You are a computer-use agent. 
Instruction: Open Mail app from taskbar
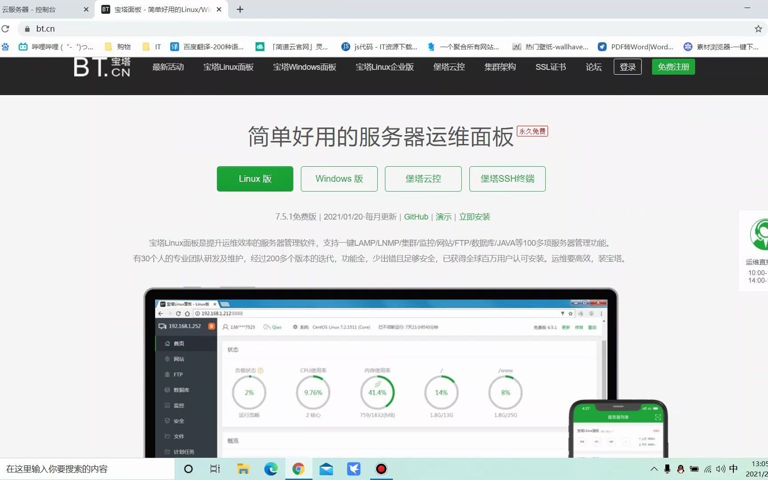(326, 469)
